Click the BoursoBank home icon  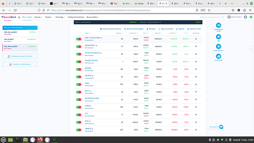[x=19, y=17]
